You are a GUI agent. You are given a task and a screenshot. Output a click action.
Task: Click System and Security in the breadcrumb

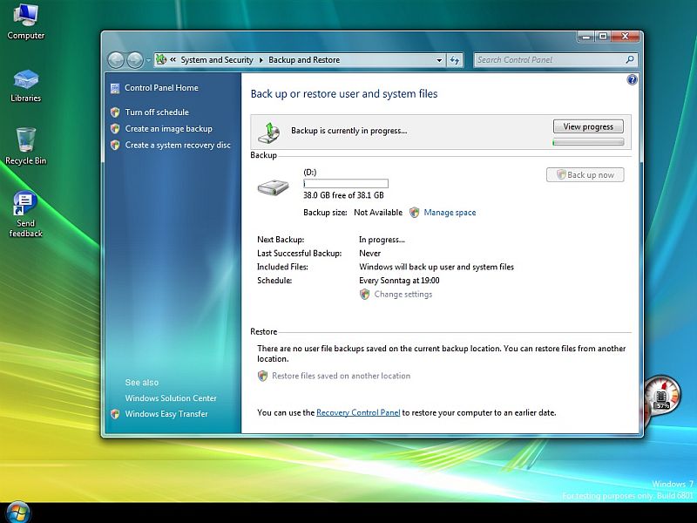point(217,60)
